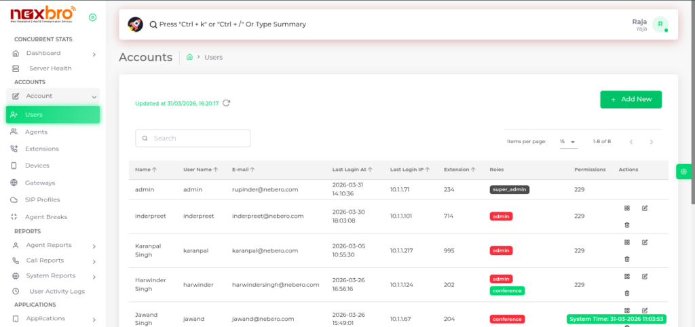Screen dimensions: 695x327
Task: Toggle the sidebar pin icon beside the logo
Action: [x=92, y=17]
